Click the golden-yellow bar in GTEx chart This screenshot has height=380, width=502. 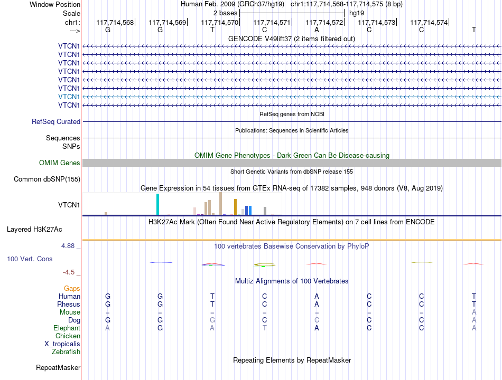pyautogui.click(x=235, y=207)
